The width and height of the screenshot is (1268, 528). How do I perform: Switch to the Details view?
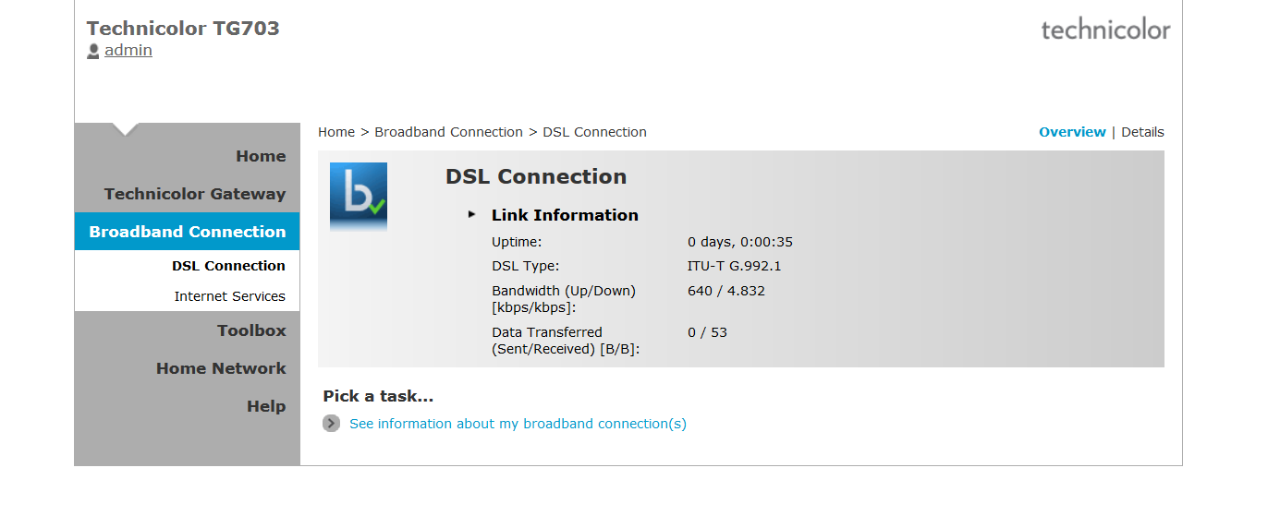click(x=1142, y=132)
